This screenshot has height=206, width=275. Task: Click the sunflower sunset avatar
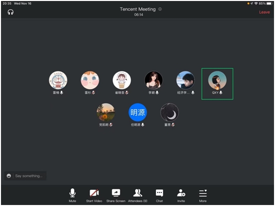(106, 112)
